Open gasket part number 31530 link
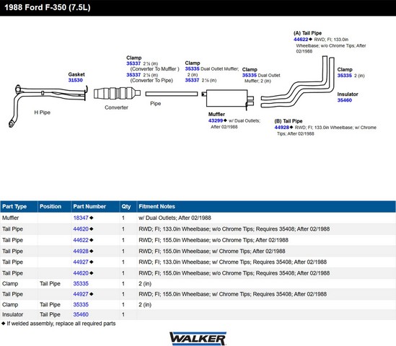The height and width of the screenshot is (346, 396). tap(75, 80)
